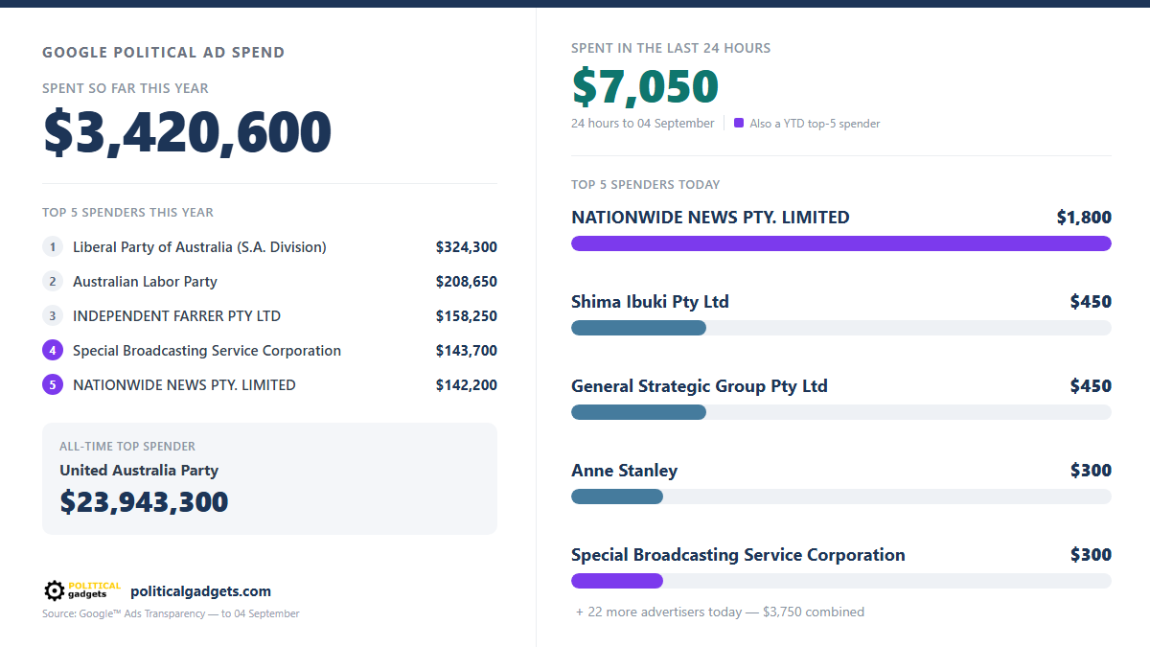Click the NATIONWIDE NEWS purple spend bar
The image size is (1150, 647).
tap(841, 243)
